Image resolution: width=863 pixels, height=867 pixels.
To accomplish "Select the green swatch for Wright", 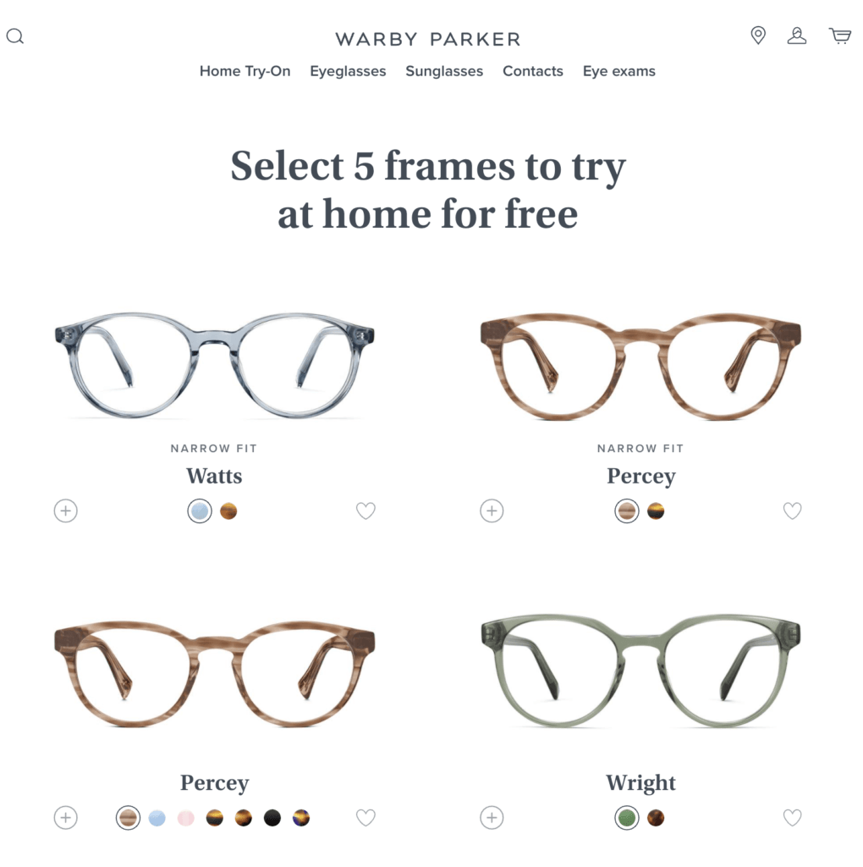I will click(x=627, y=818).
